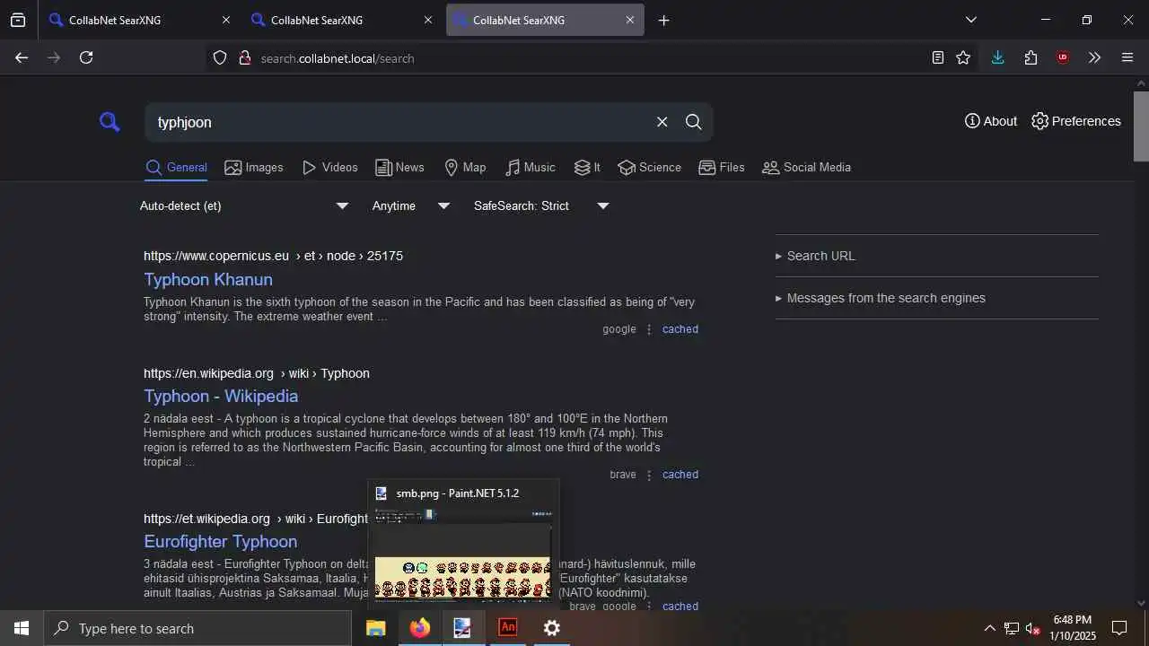Screen dimensions: 1149x646
Task: Click the site security padlock icon
Action: (x=244, y=57)
